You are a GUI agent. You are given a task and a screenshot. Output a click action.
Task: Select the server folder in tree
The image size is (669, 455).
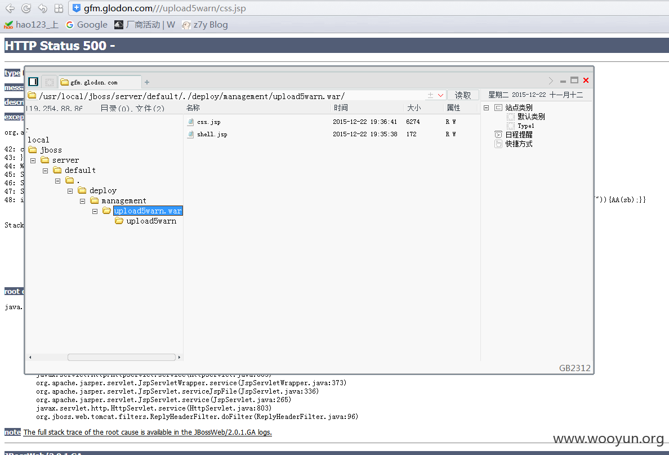65,160
